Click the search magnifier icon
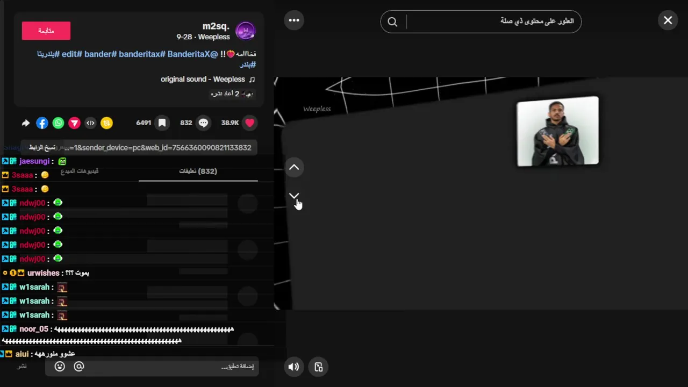Image resolution: width=688 pixels, height=387 pixels. click(x=392, y=21)
